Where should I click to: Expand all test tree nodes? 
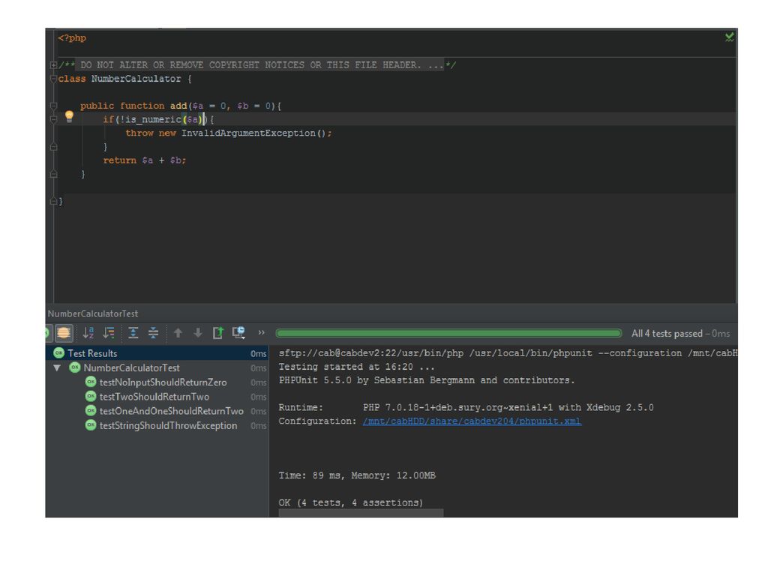133,333
